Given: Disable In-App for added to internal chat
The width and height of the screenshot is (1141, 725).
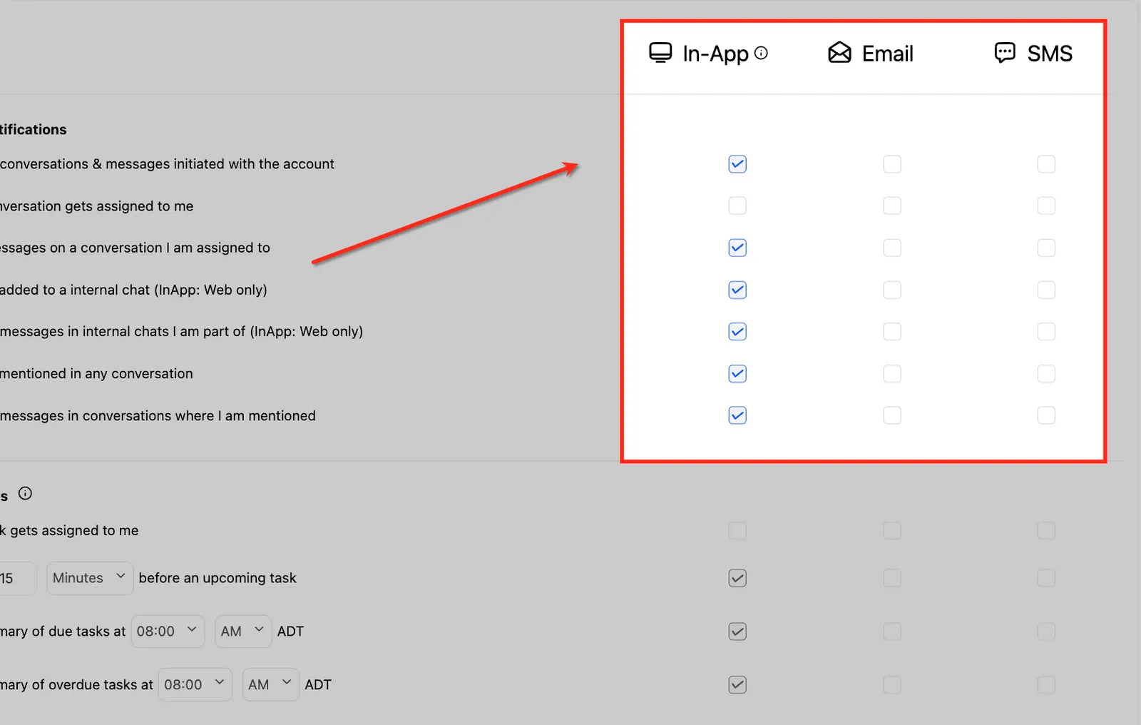Looking at the screenshot, I should pos(737,290).
